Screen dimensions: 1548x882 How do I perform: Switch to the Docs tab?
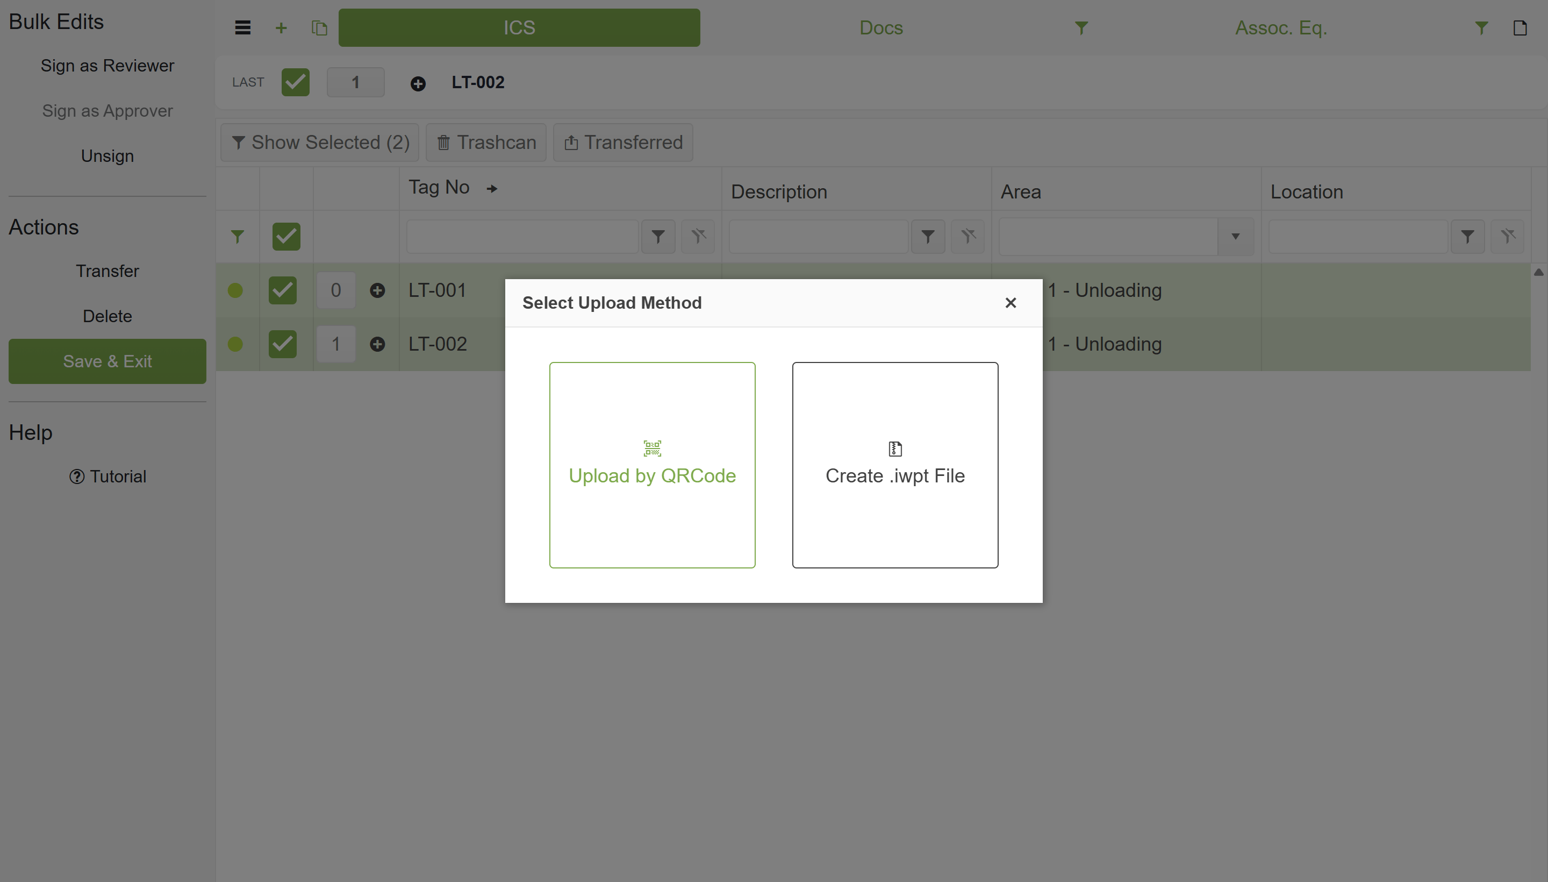(881, 28)
